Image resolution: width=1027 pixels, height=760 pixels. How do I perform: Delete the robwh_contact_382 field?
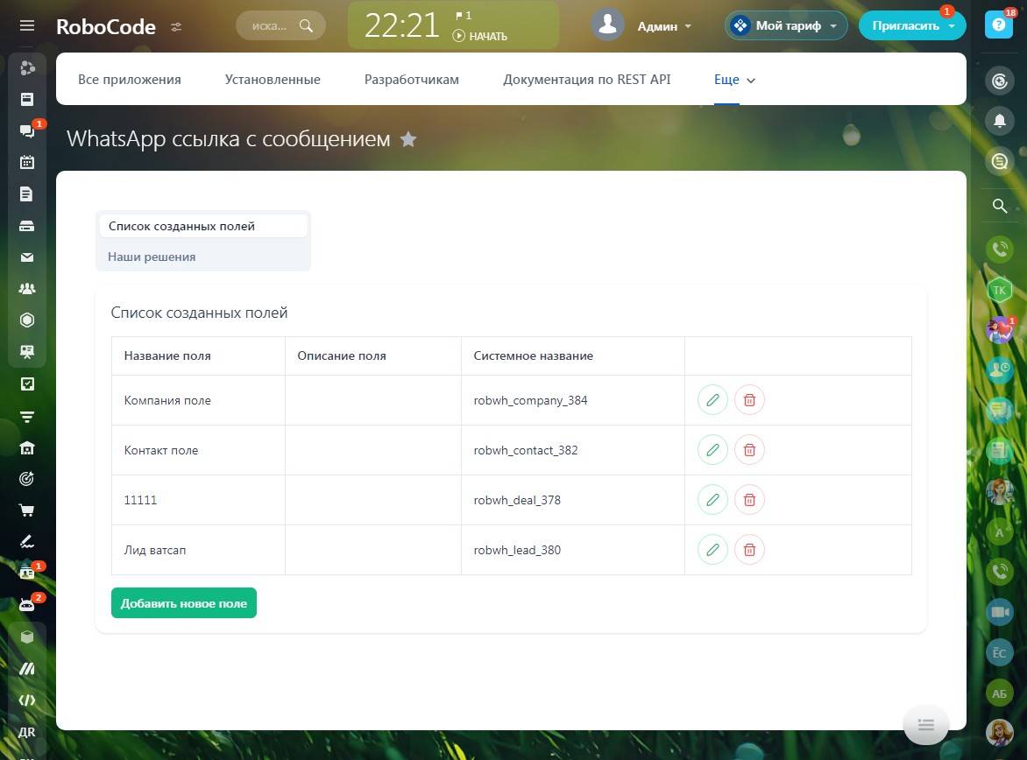[749, 450]
